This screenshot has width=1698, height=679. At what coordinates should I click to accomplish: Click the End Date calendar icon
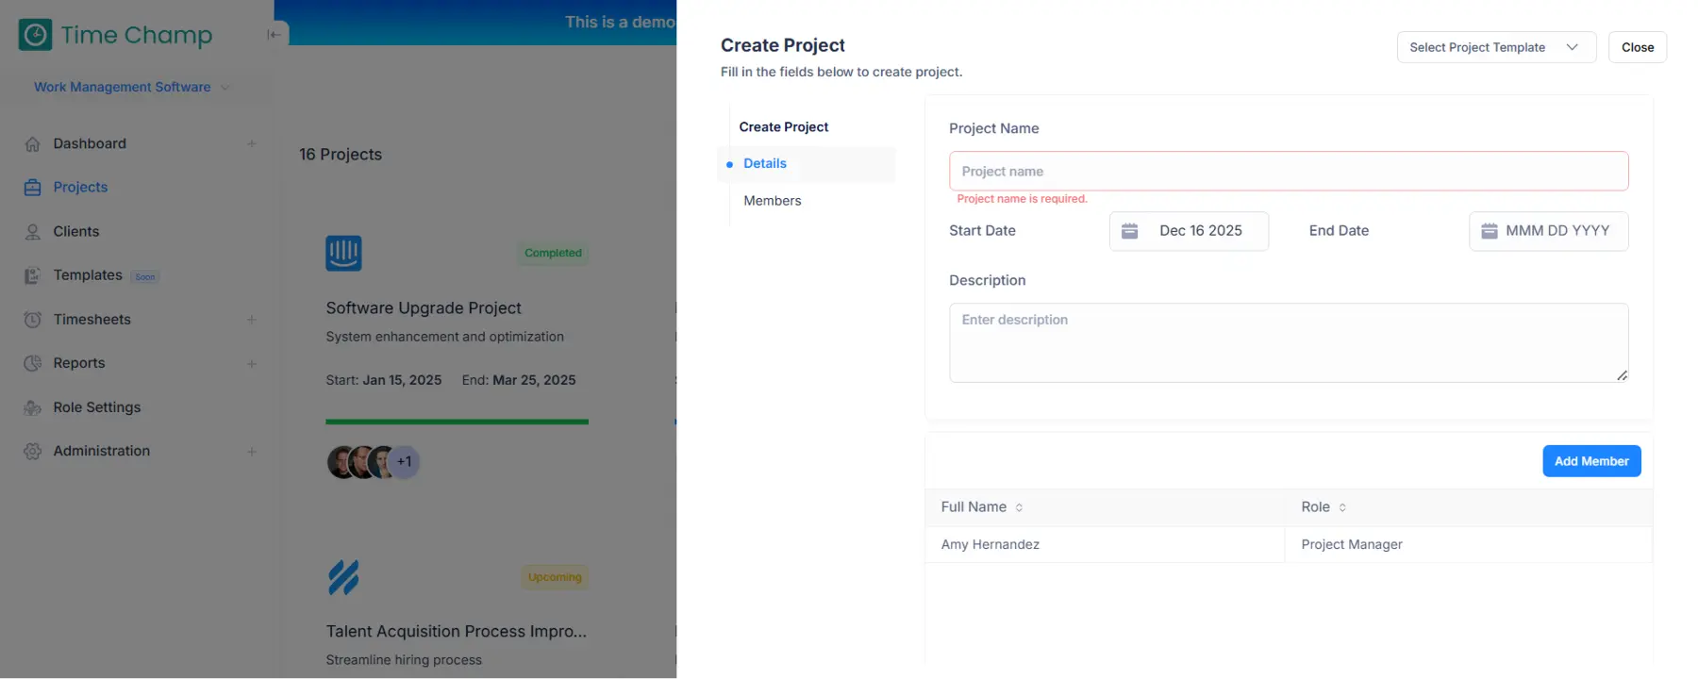(1490, 231)
